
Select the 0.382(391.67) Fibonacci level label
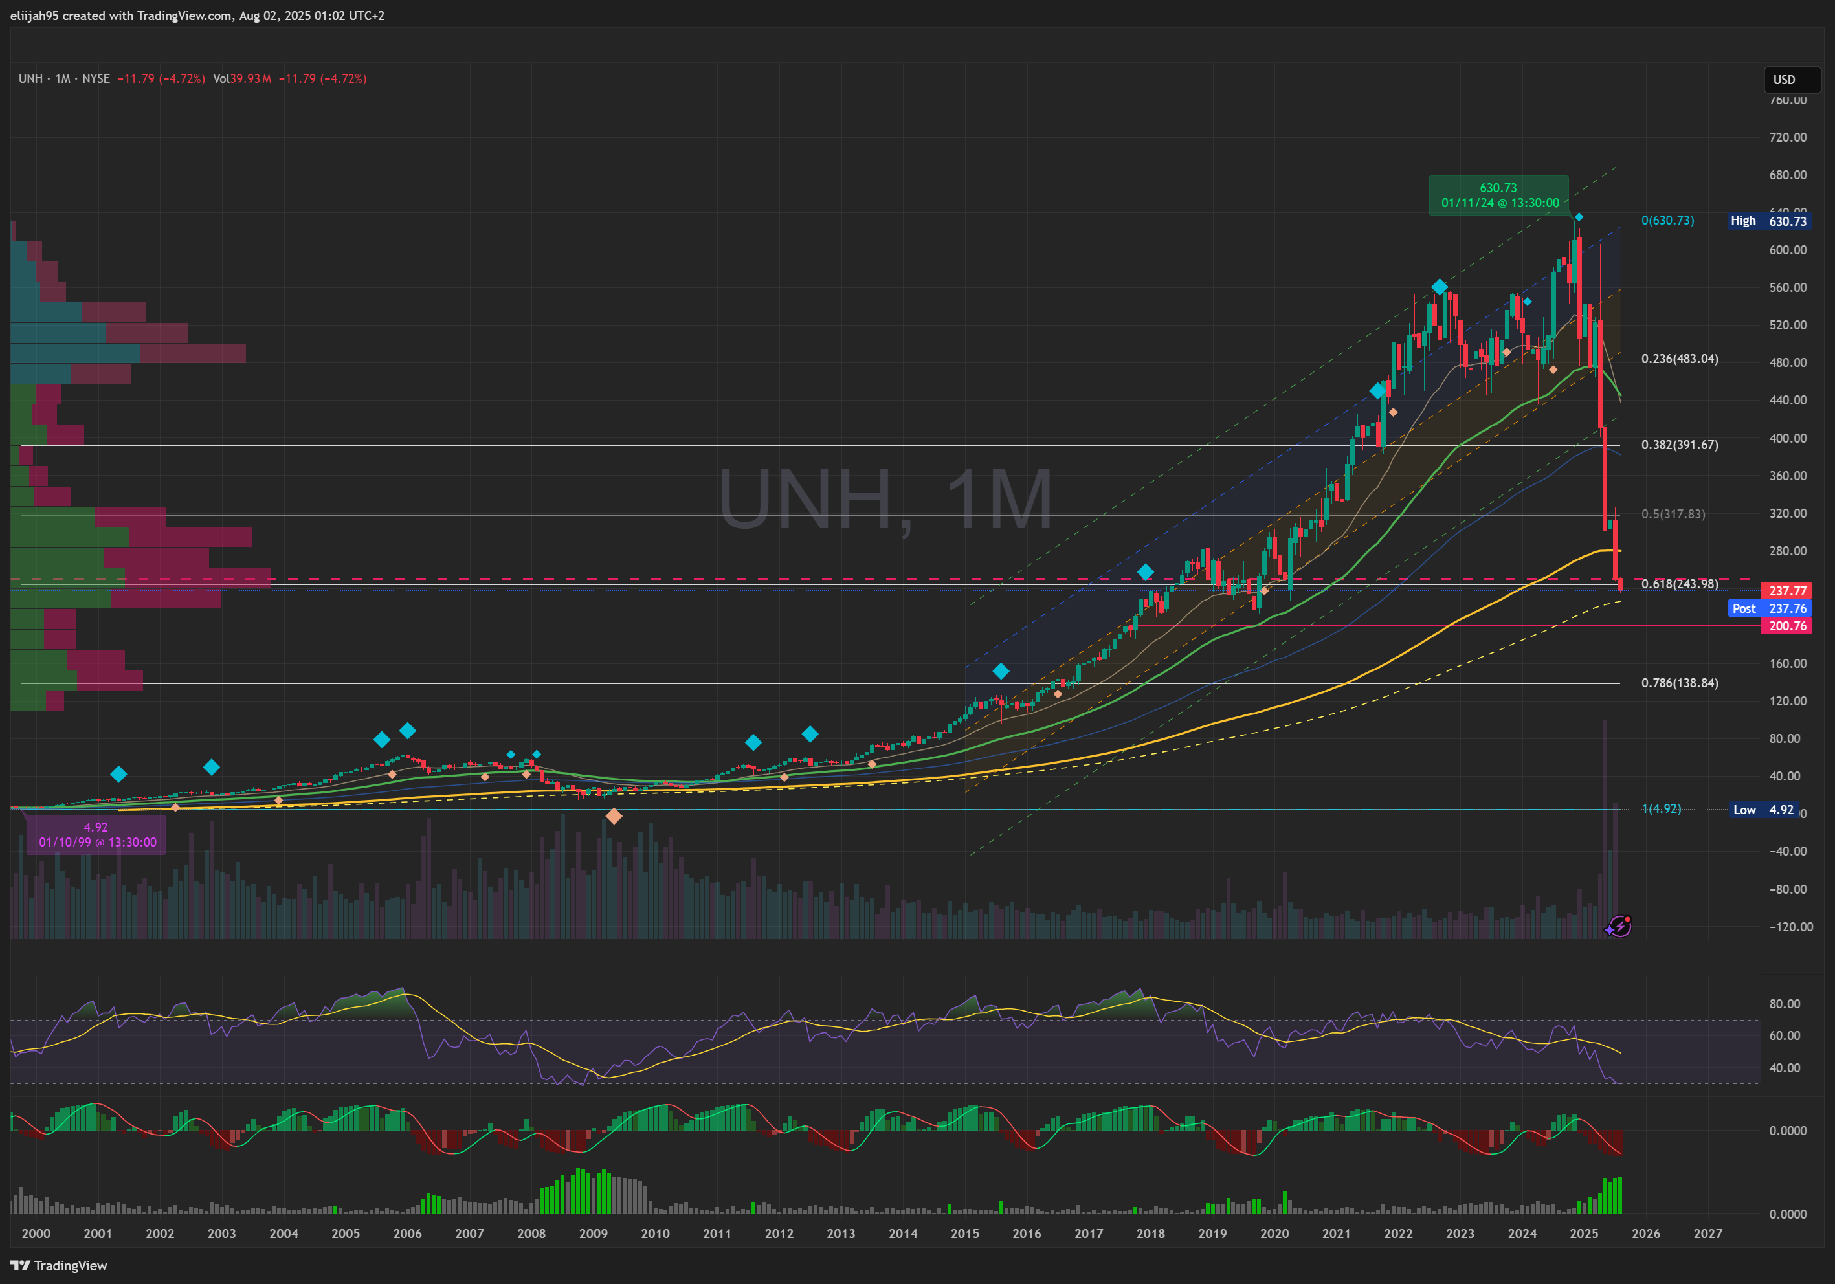(x=1679, y=444)
